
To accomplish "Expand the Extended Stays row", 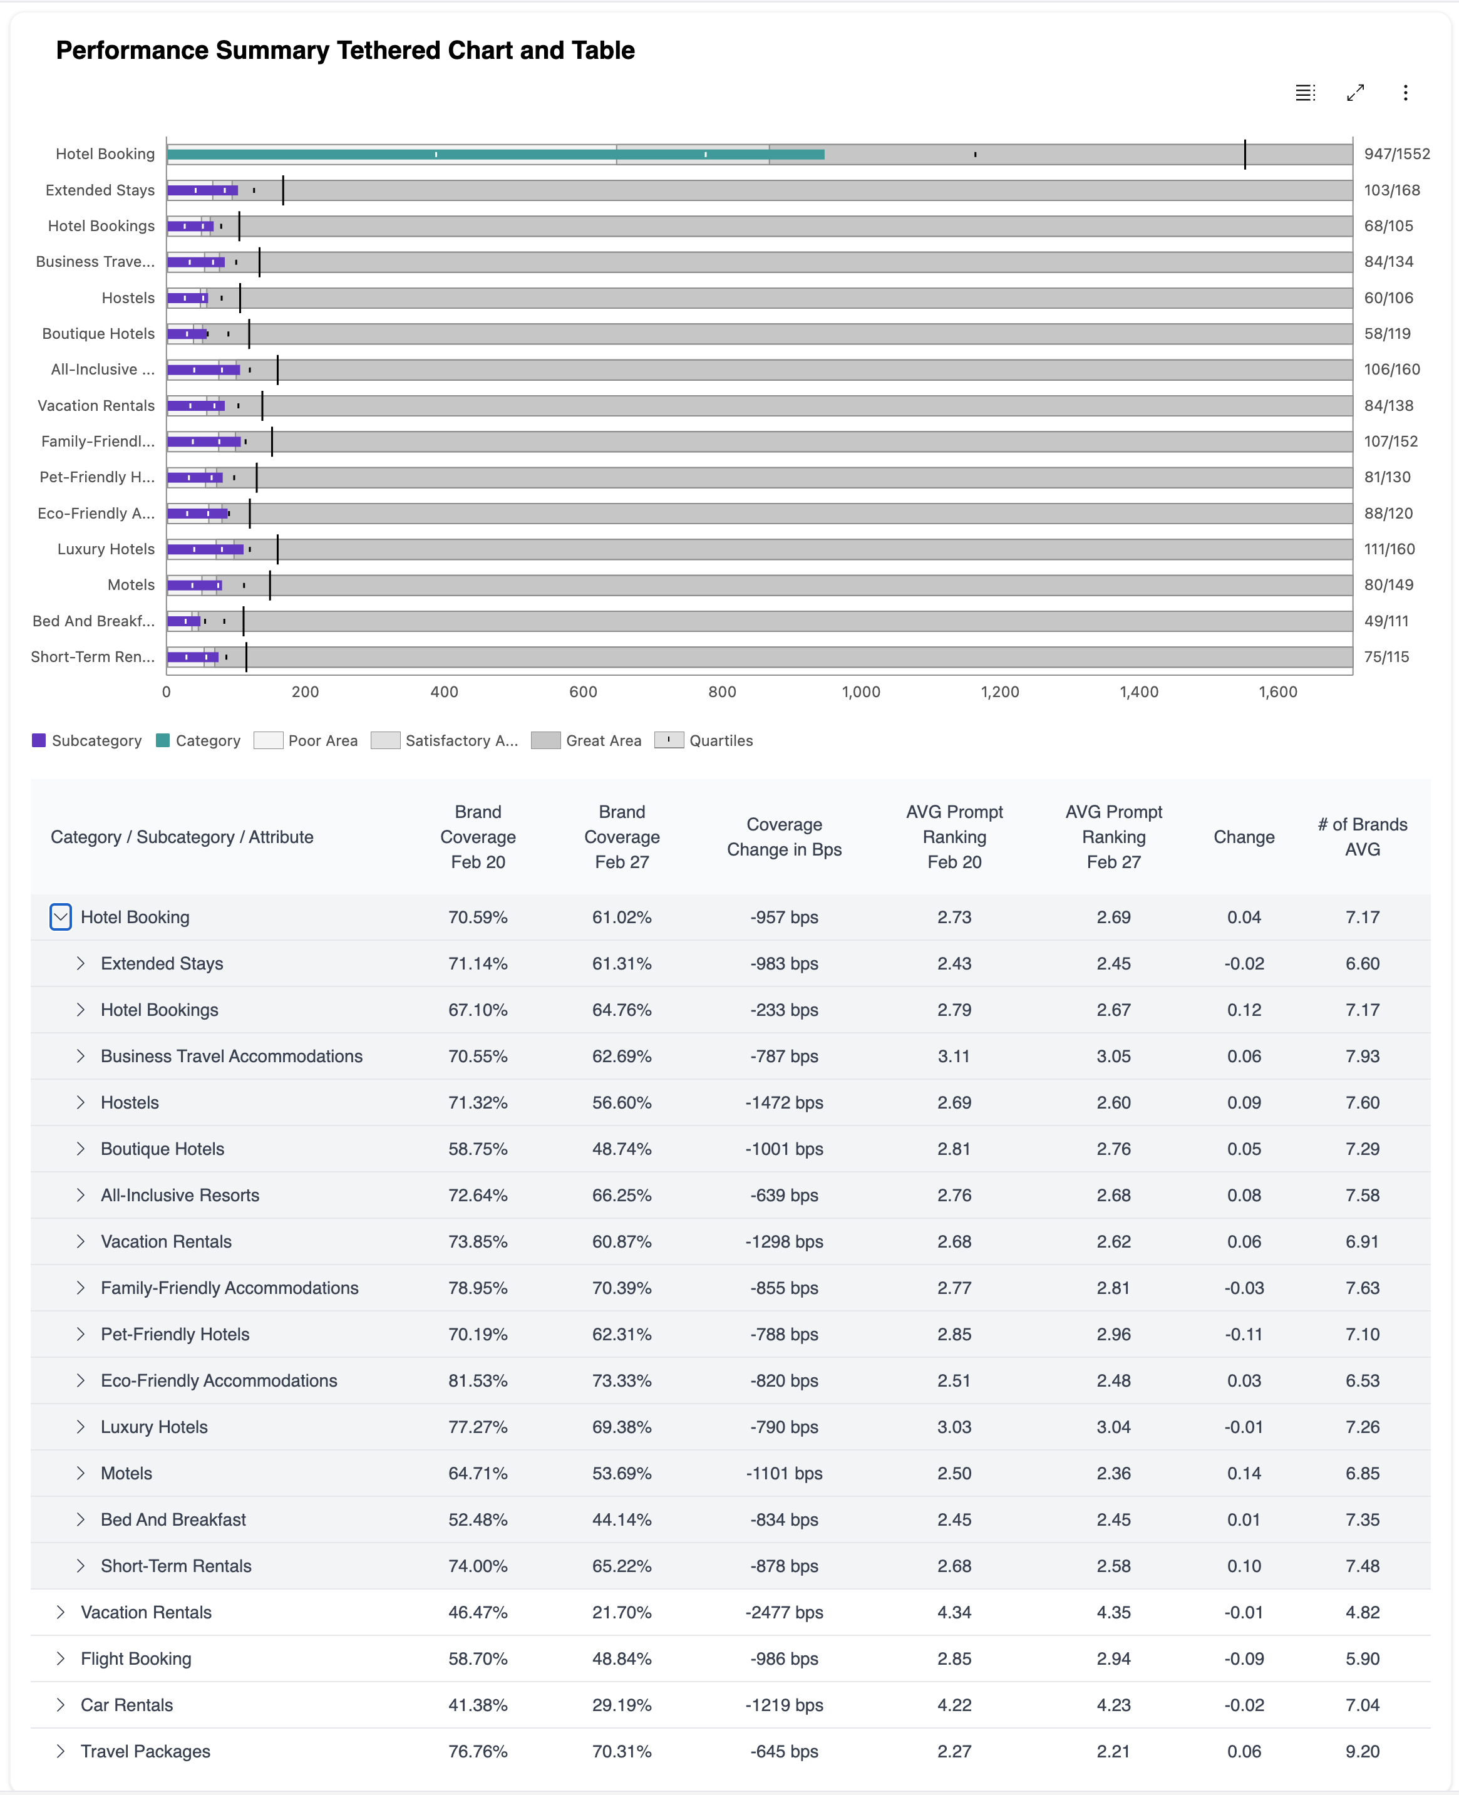I will pos(81,963).
